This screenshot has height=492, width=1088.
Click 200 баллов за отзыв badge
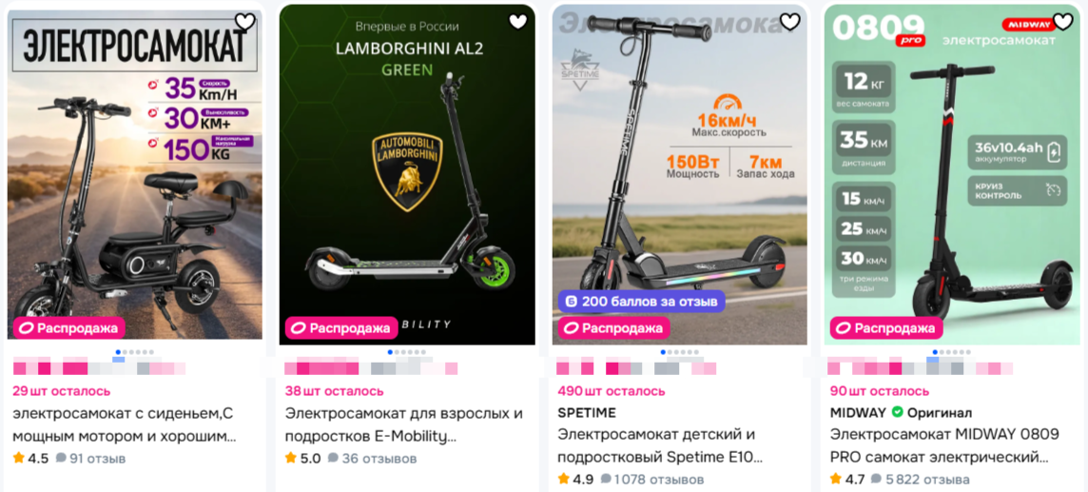pyautogui.click(x=642, y=301)
